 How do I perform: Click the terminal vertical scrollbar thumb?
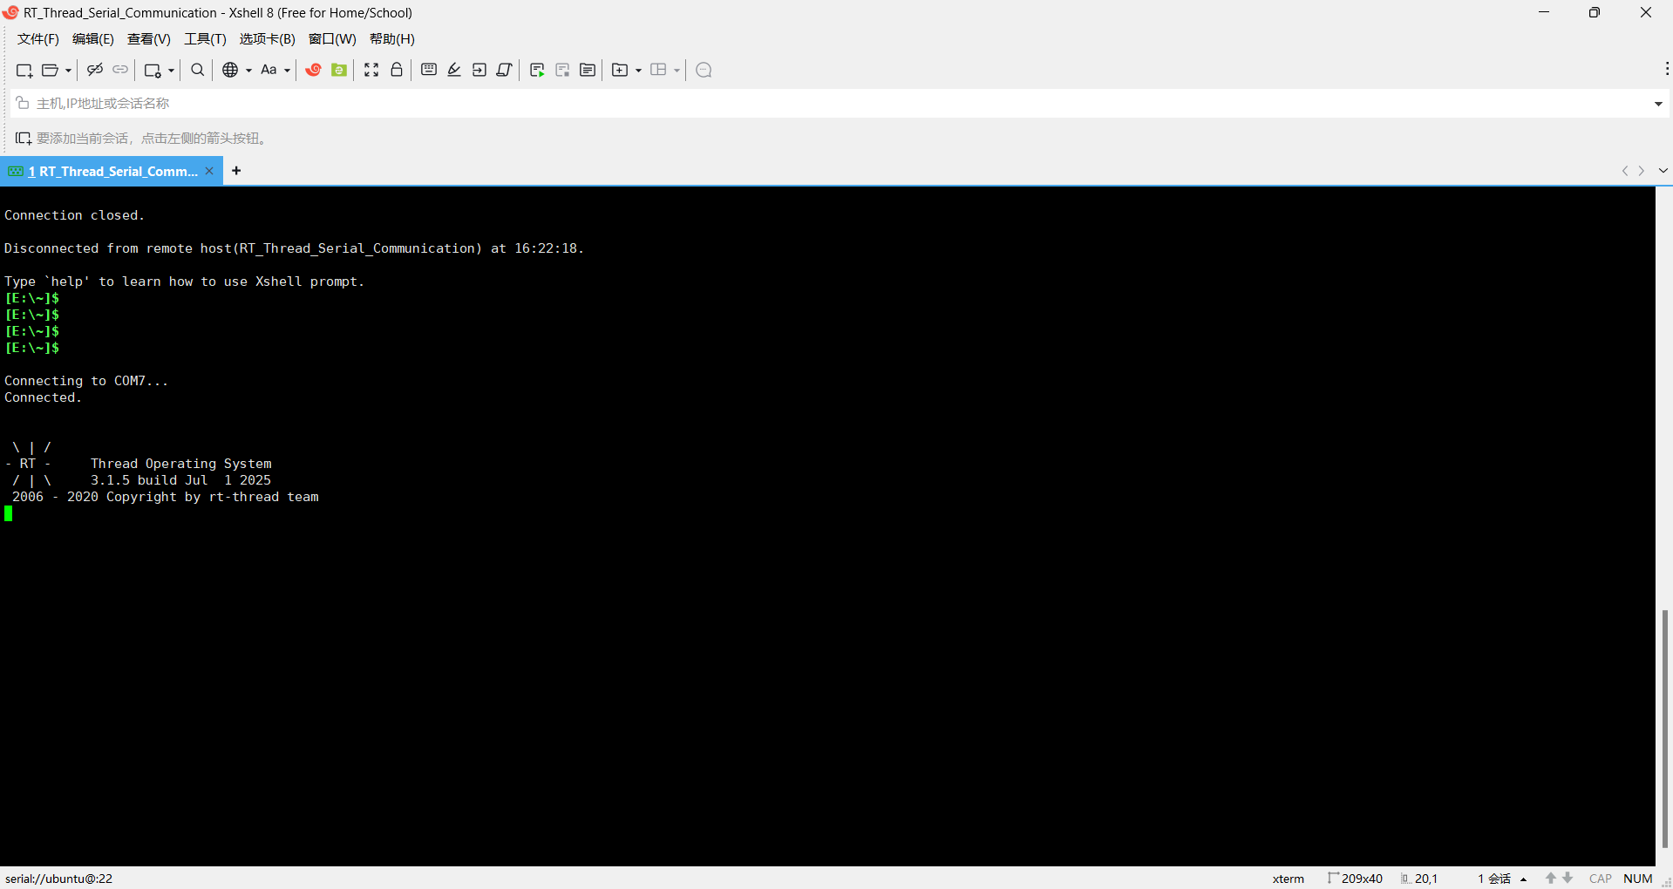[x=1665, y=729]
